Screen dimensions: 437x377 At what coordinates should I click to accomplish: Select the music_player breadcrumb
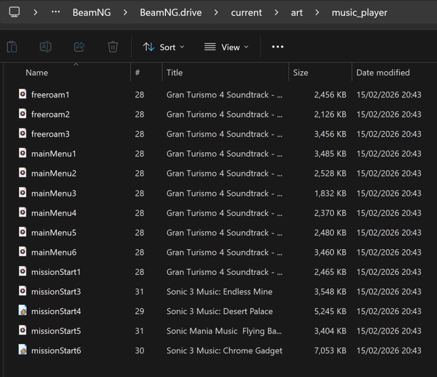coord(359,13)
